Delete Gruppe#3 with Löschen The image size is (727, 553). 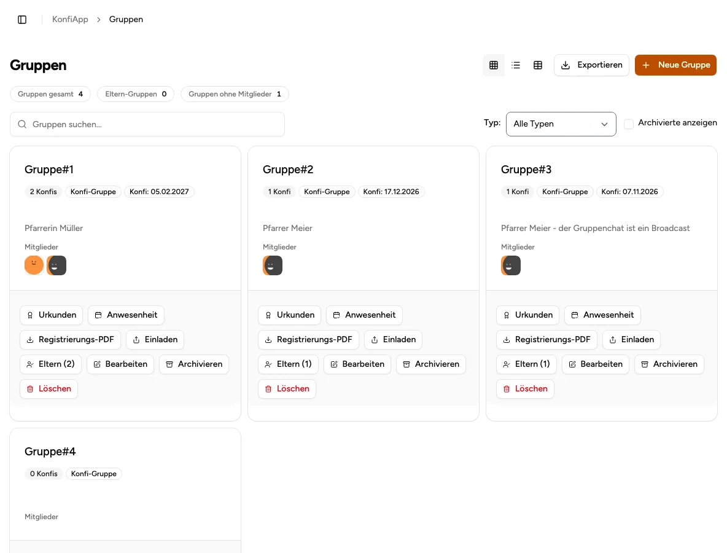pyautogui.click(x=526, y=389)
